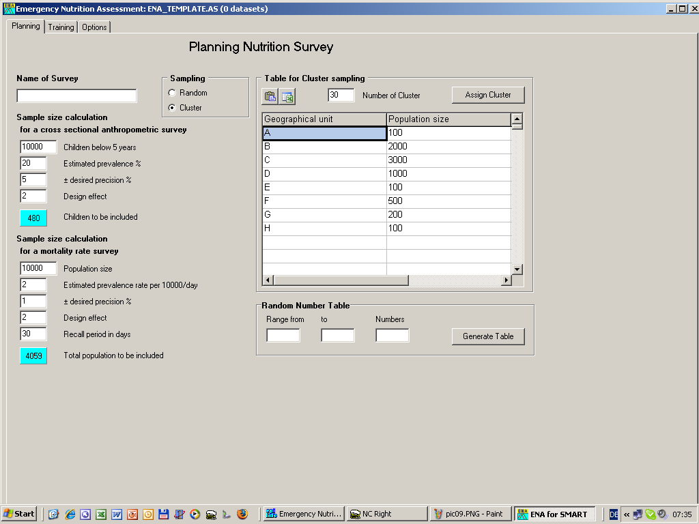The image size is (699, 524).
Task: Switch to the Training tab
Action: pos(61,27)
